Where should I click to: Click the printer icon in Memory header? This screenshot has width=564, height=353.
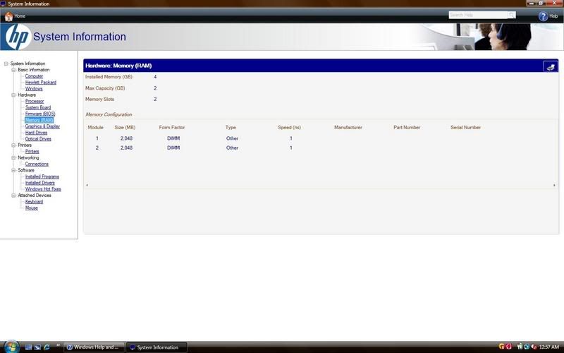tap(551, 66)
